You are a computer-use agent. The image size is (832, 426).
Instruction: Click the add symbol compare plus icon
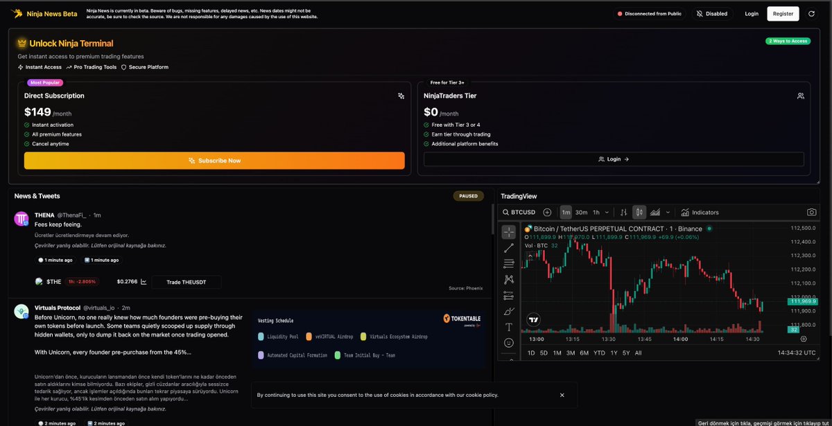coord(547,213)
